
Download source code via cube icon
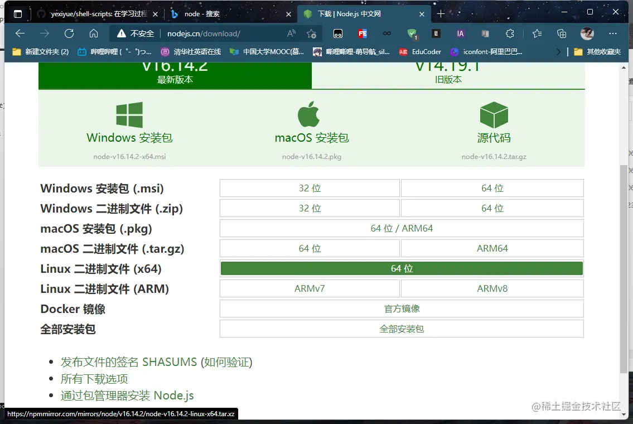[494, 115]
